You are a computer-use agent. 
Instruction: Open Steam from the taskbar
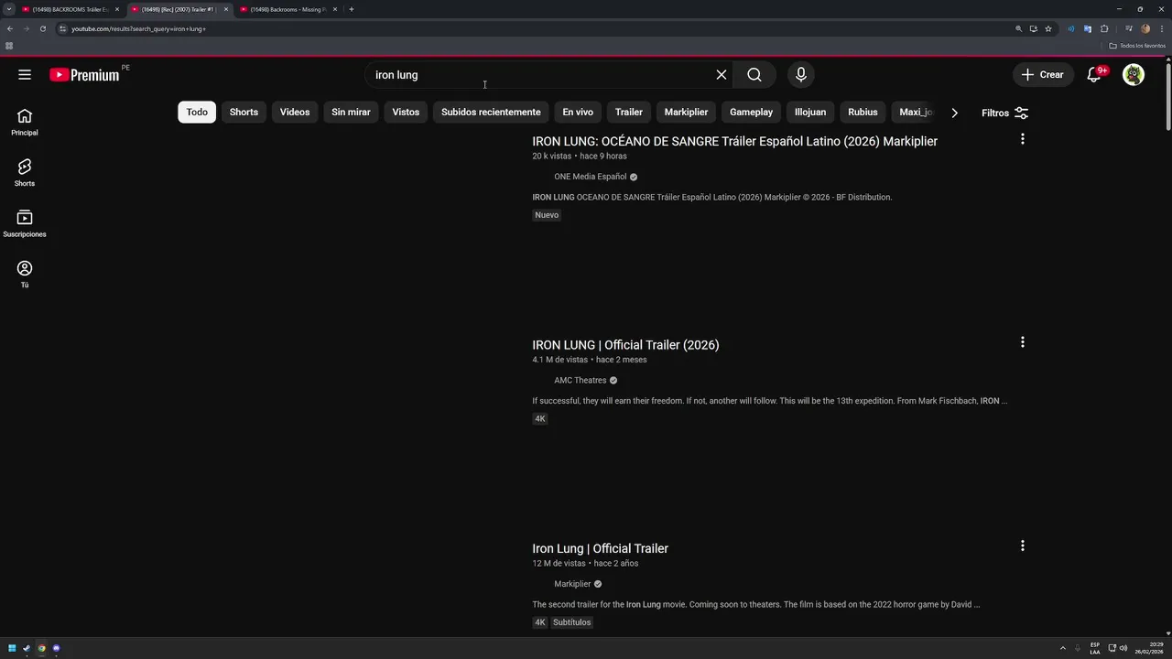pos(27,648)
